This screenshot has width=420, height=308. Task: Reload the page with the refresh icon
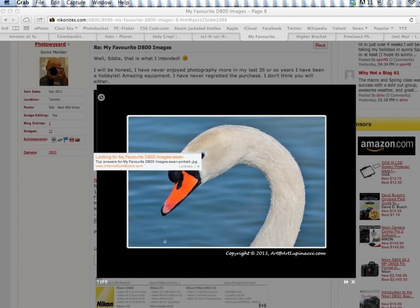click(x=411, y=20)
